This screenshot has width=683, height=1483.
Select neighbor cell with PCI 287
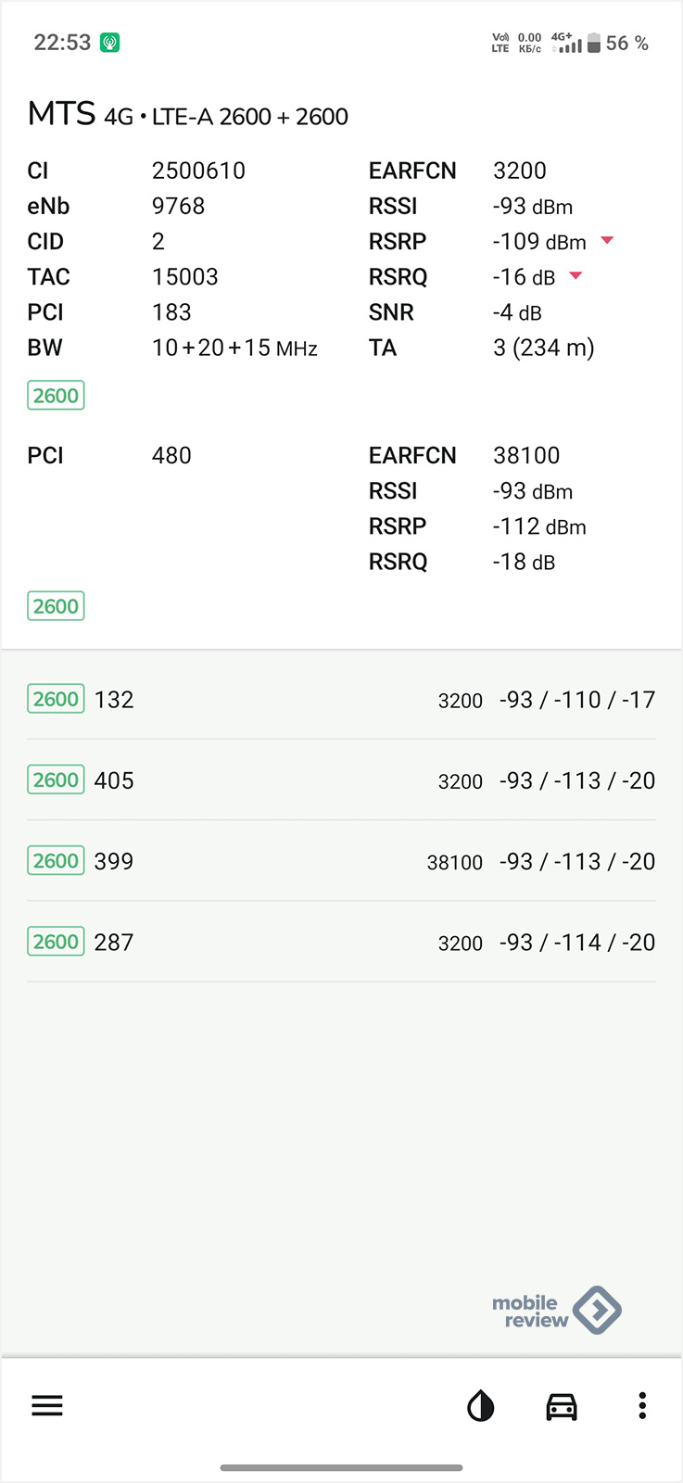[341, 942]
